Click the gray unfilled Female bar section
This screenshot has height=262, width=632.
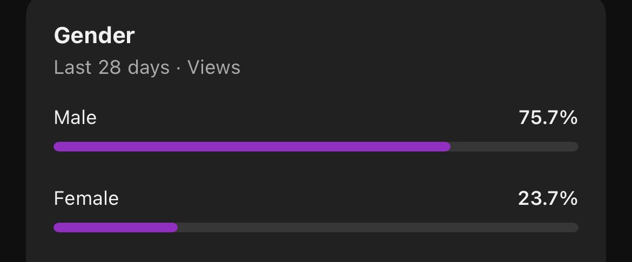click(378, 227)
